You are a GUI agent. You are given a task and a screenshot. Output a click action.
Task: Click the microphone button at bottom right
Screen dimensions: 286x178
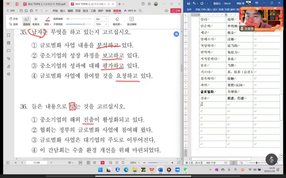pos(271,159)
